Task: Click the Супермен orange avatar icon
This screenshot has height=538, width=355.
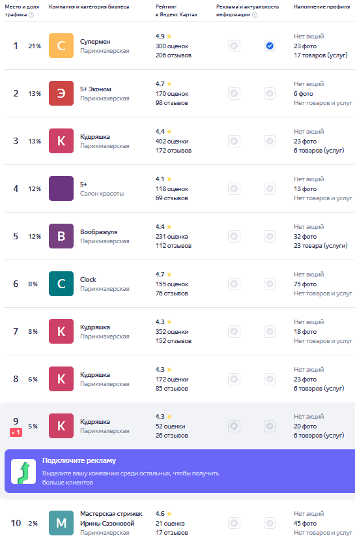Action: [61, 46]
